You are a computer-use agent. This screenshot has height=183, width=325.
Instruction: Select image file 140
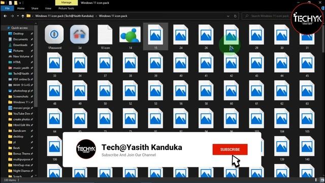point(307,148)
